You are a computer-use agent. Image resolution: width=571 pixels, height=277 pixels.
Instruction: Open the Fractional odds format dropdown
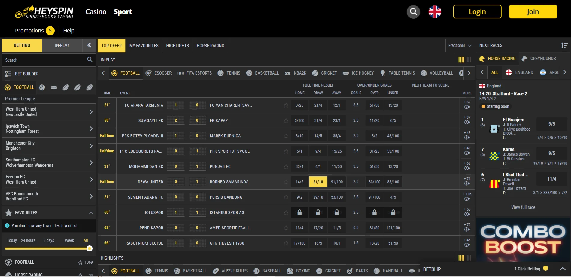point(460,46)
